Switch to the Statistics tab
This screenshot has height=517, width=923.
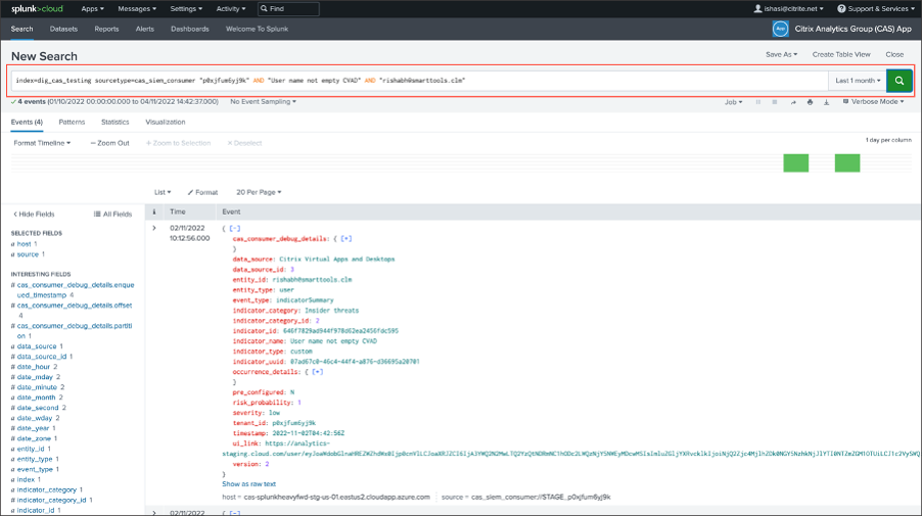pos(115,122)
